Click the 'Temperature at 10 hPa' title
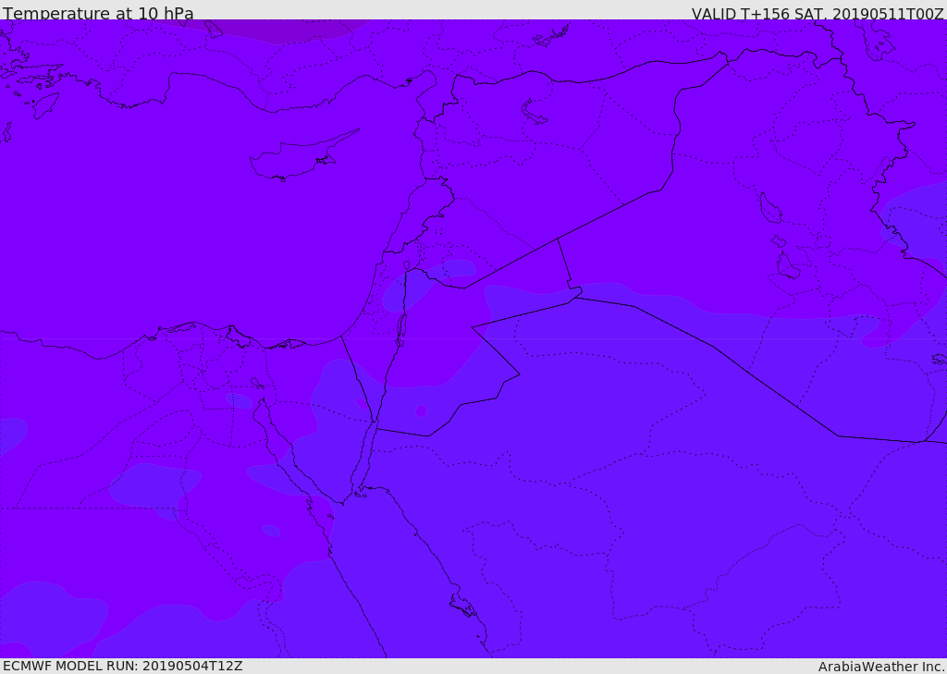The height and width of the screenshot is (674, 947). [x=98, y=13]
